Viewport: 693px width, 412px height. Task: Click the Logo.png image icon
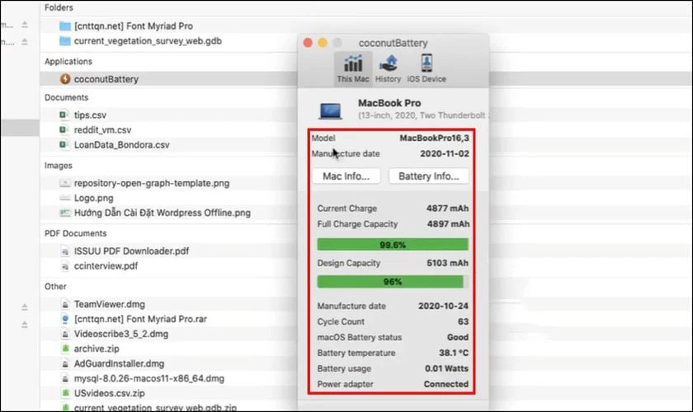point(66,199)
